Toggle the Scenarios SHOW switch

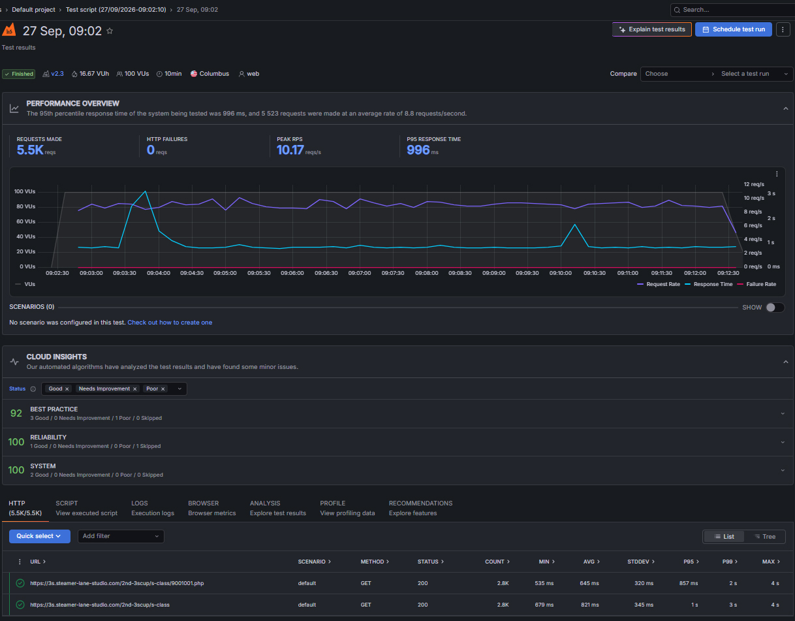(775, 307)
